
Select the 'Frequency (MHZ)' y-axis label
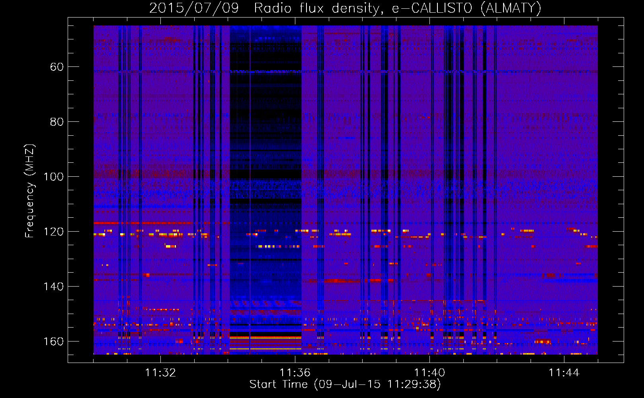pos(30,191)
